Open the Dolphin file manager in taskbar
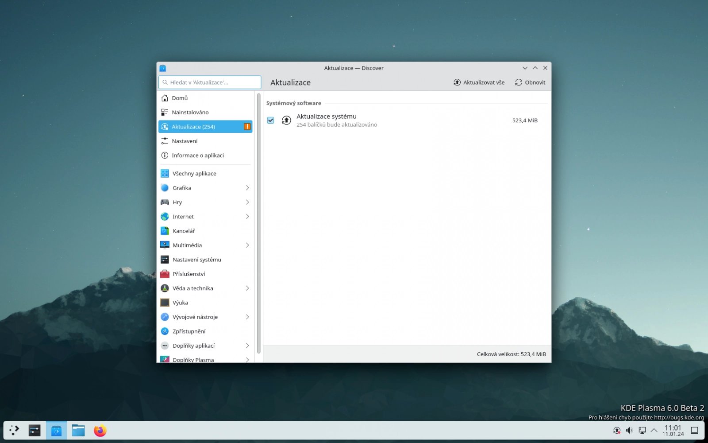The image size is (708, 443). coord(78,430)
